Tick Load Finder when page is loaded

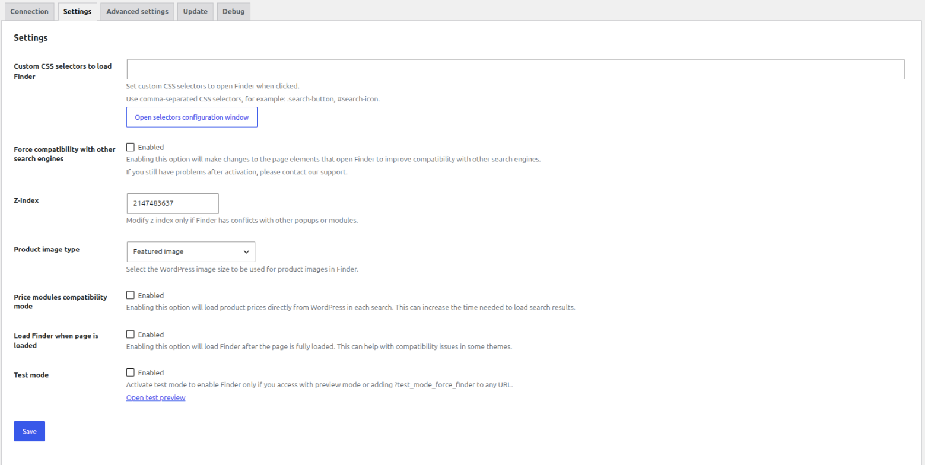[x=131, y=334]
